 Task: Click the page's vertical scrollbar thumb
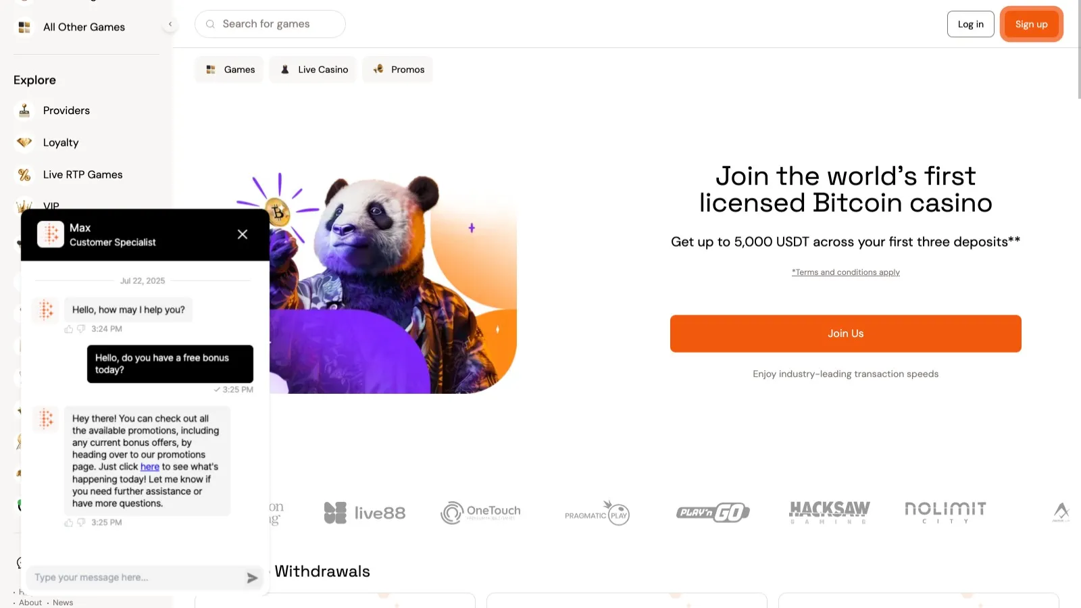pyautogui.click(x=1078, y=51)
